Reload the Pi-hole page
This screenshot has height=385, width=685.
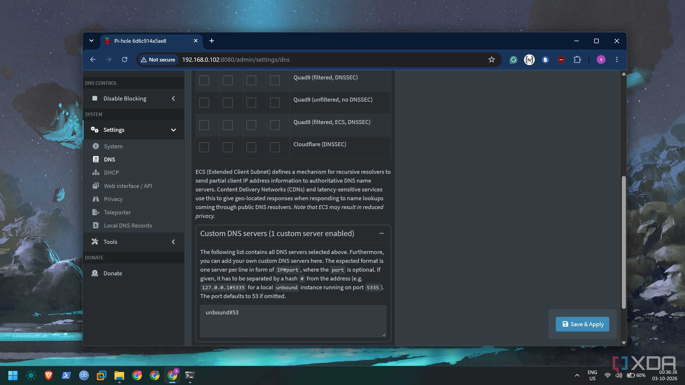pyautogui.click(x=124, y=59)
